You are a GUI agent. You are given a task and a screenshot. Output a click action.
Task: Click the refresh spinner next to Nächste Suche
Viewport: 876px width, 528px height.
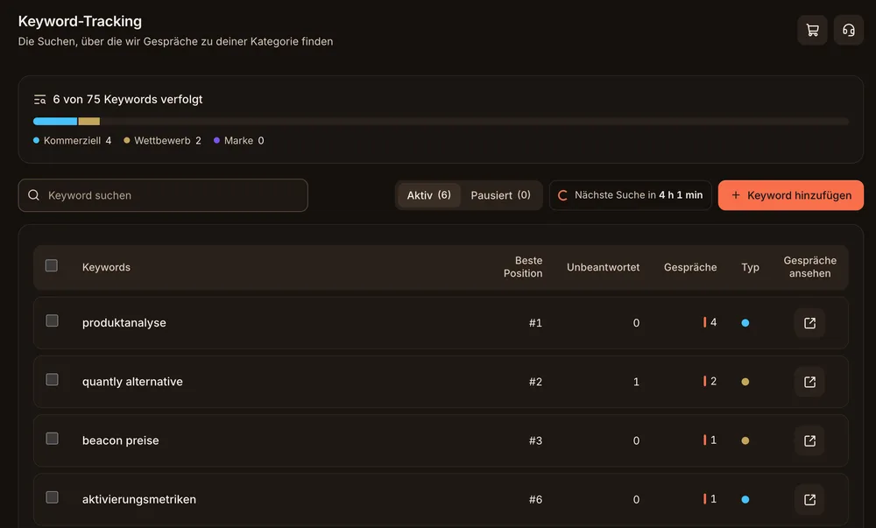pos(562,195)
